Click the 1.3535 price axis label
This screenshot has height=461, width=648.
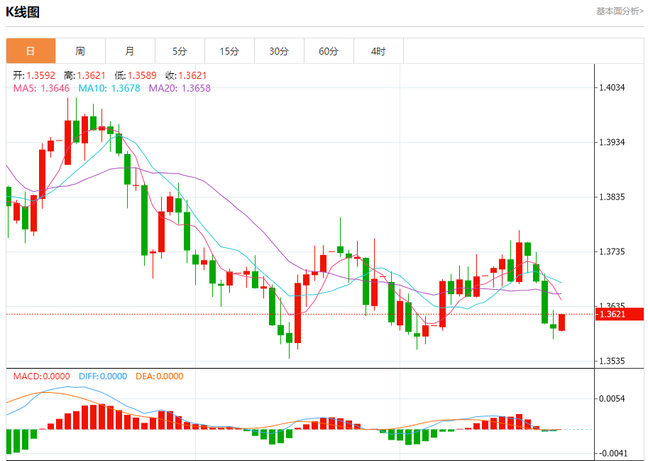click(x=612, y=361)
